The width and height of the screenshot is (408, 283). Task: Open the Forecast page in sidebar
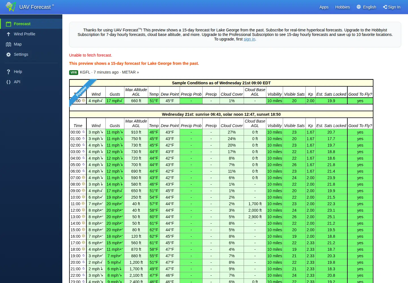coord(31,24)
